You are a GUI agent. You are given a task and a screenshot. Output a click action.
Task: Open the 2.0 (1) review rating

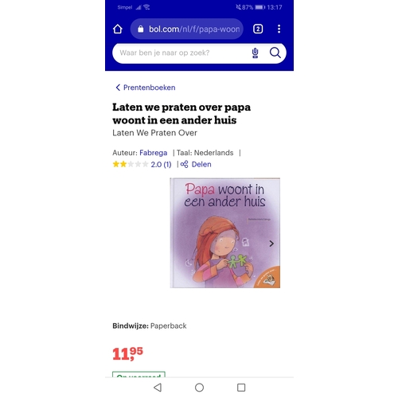(x=161, y=165)
